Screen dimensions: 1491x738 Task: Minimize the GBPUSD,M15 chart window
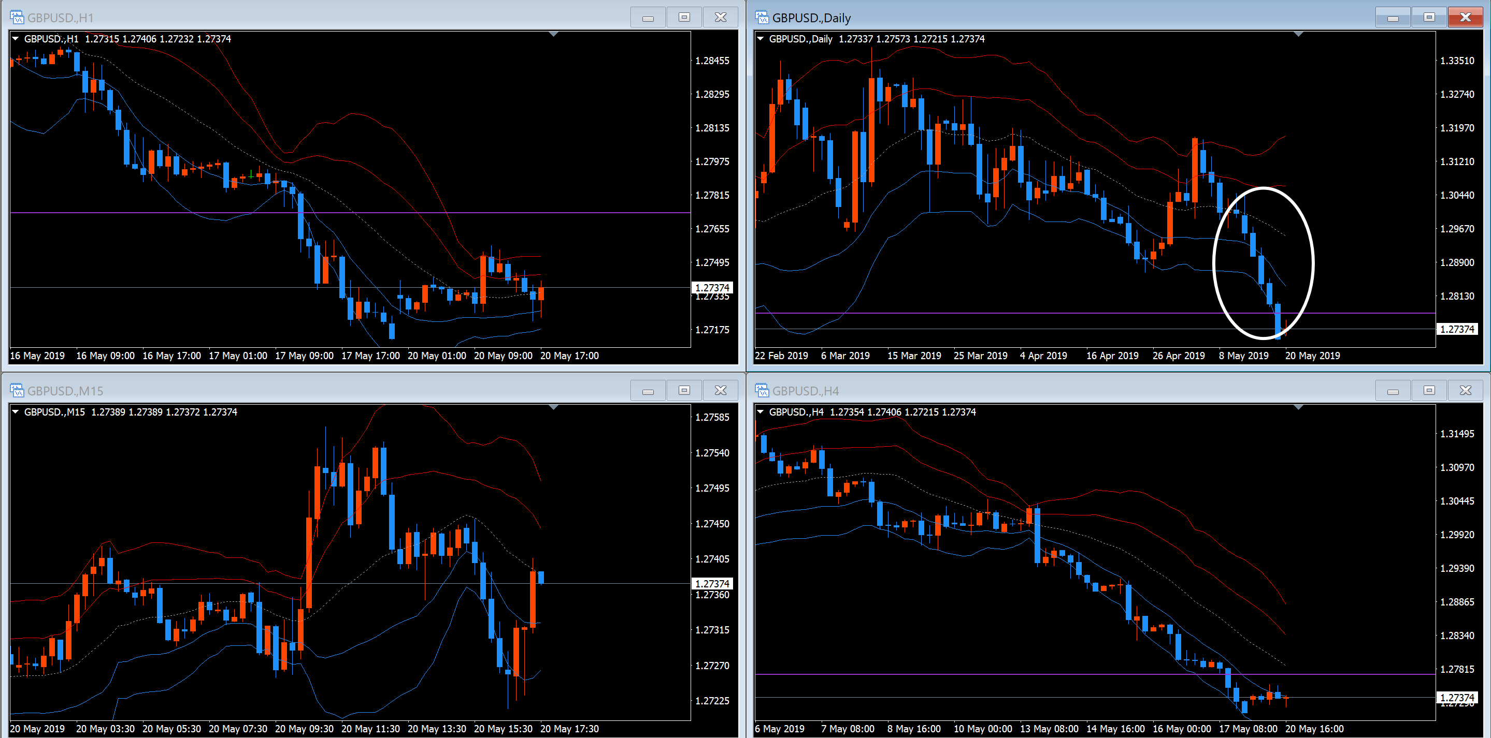click(648, 391)
